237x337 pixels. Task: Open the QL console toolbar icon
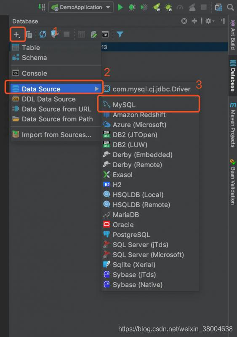click(x=105, y=35)
